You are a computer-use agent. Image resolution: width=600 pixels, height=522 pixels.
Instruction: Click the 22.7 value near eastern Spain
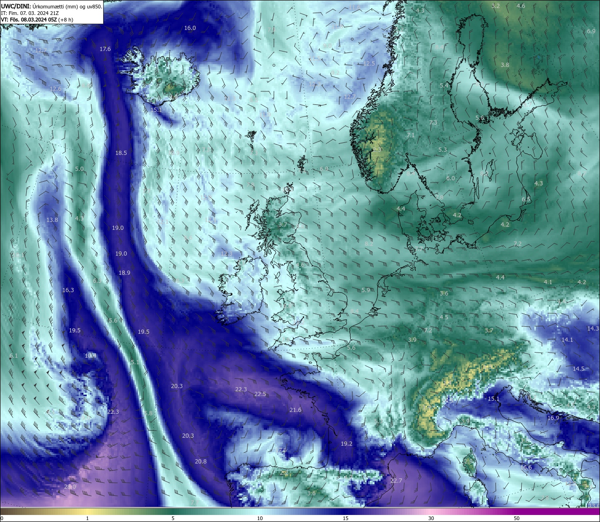(x=396, y=481)
